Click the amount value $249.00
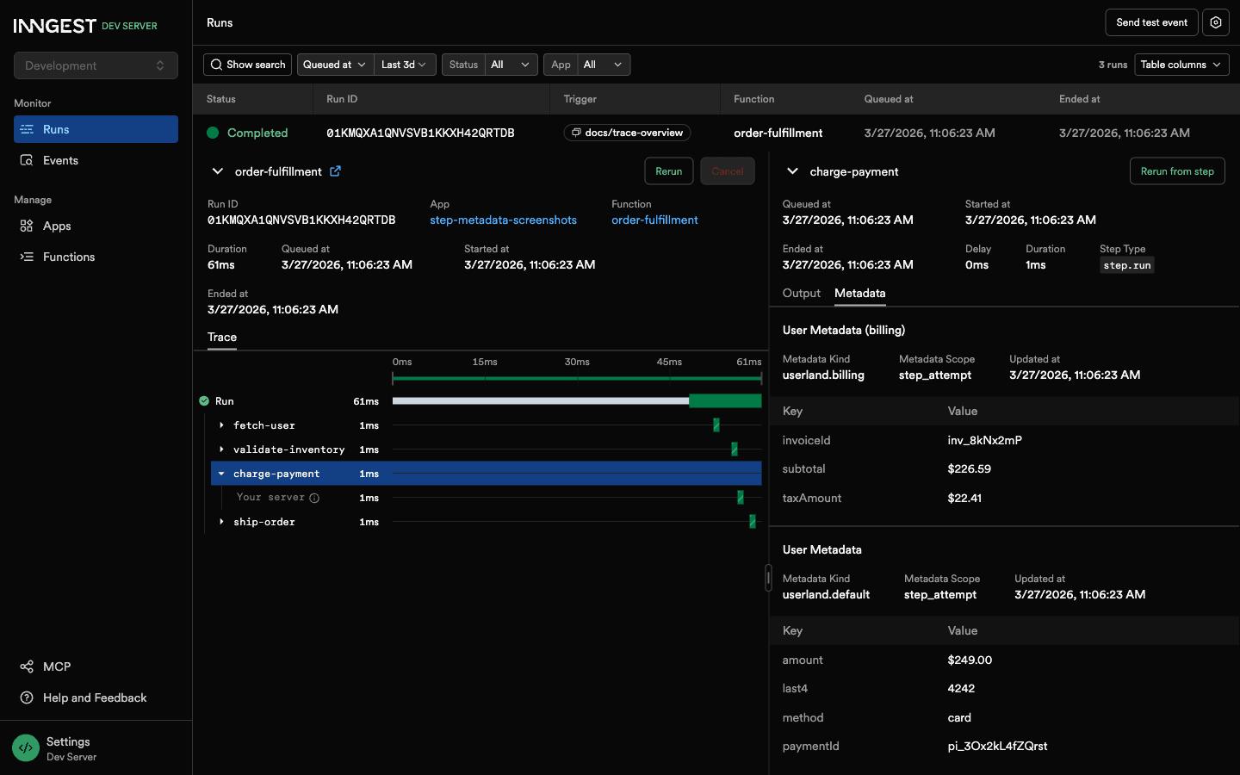The width and height of the screenshot is (1240, 775). pos(970,660)
